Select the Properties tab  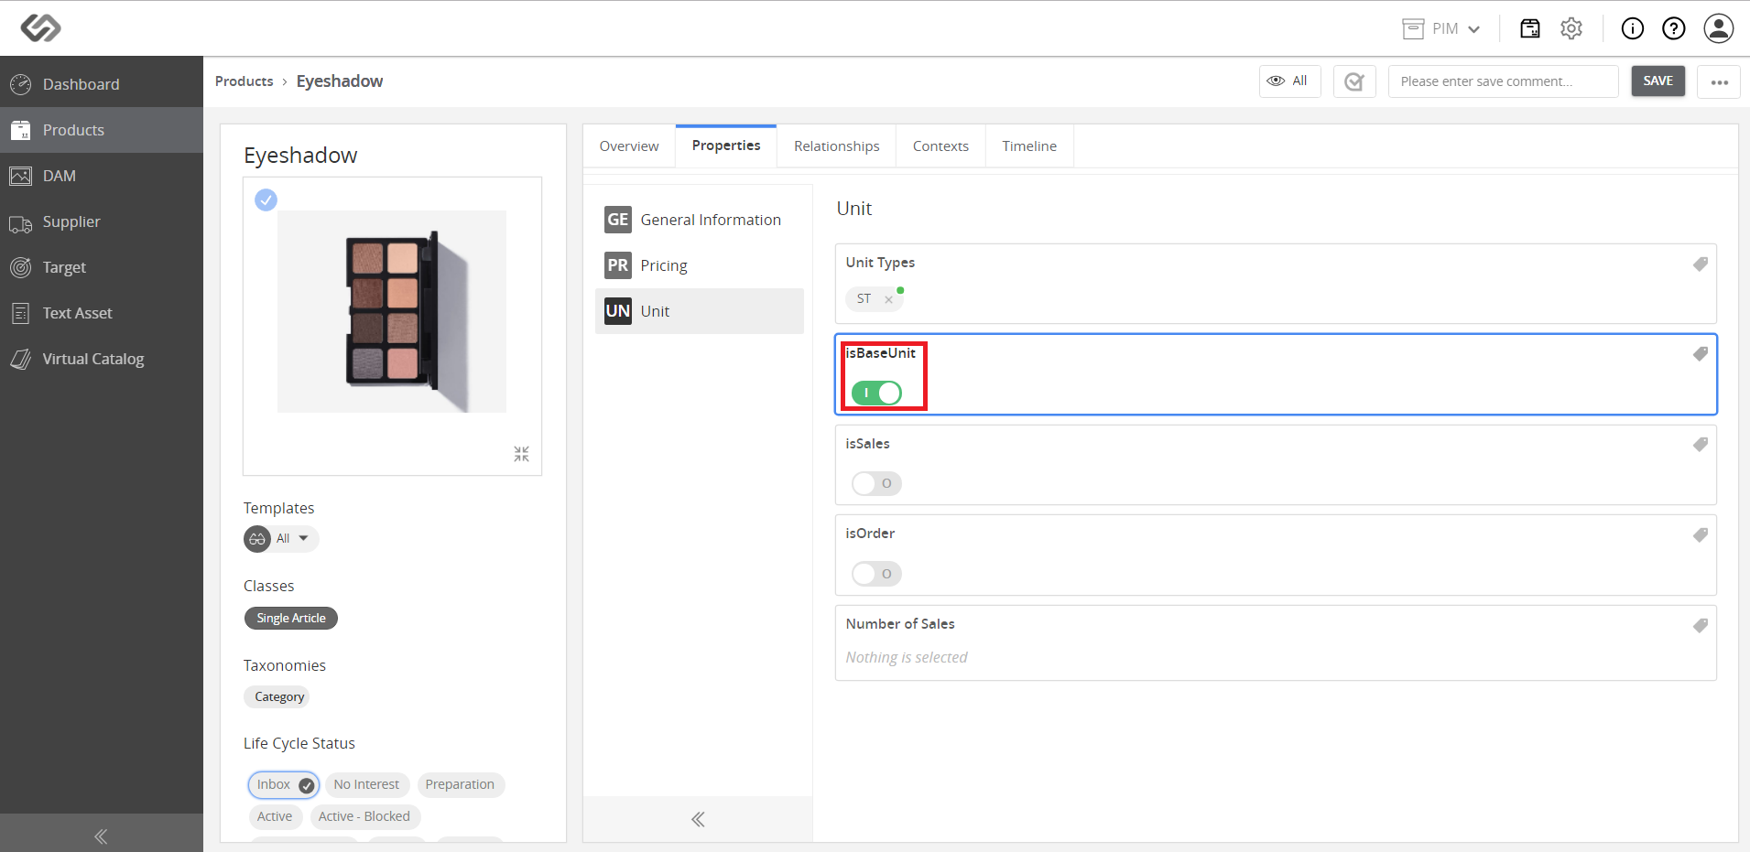pyautogui.click(x=726, y=146)
